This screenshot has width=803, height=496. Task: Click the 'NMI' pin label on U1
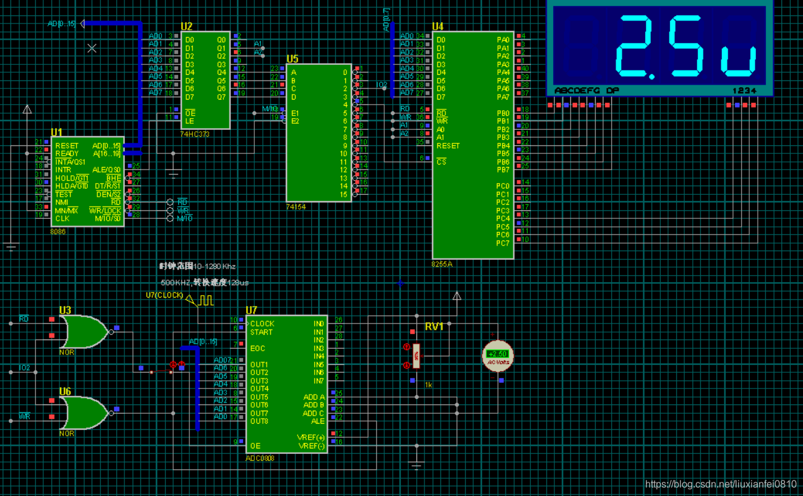click(61, 202)
